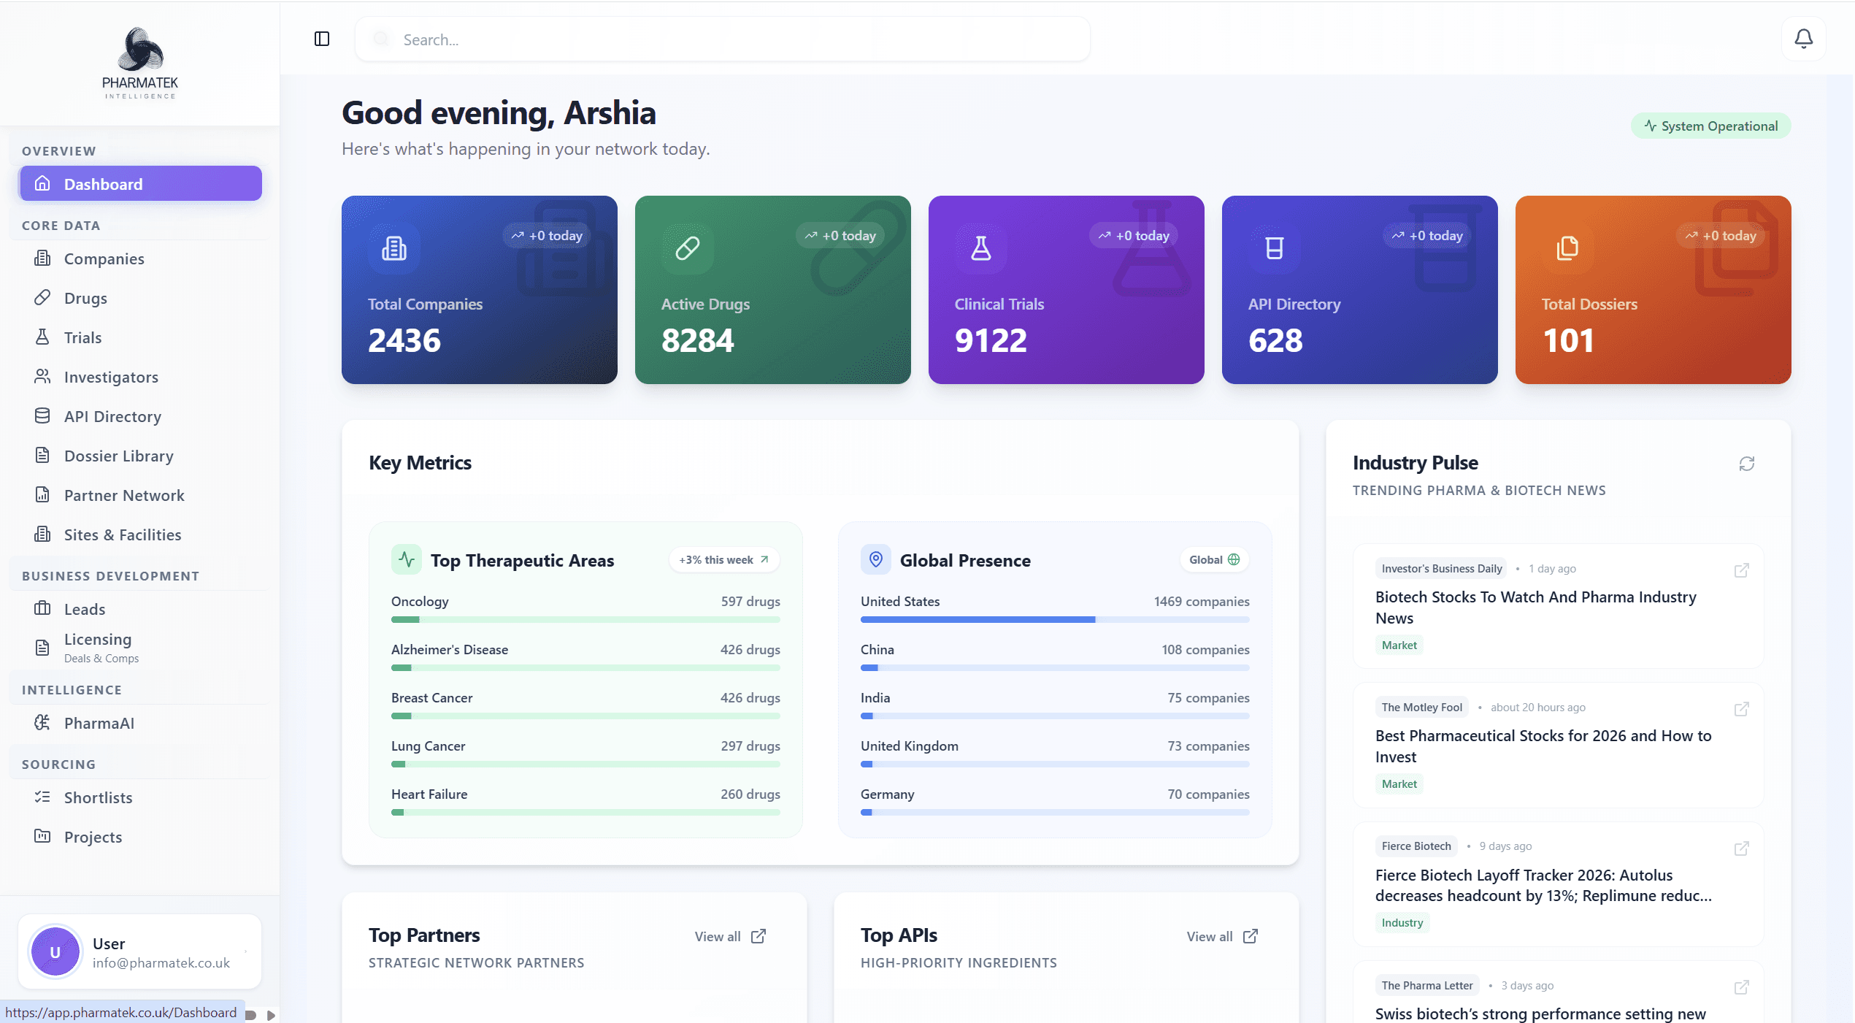Click the Total Companies value 2436
Image resolution: width=1855 pixels, height=1023 pixels.
tap(404, 340)
